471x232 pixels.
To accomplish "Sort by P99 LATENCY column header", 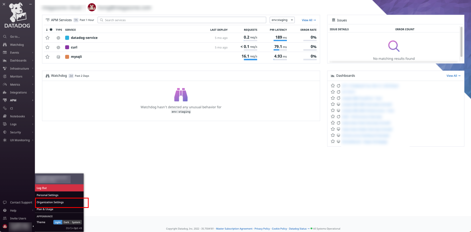I will click(278, 30).
